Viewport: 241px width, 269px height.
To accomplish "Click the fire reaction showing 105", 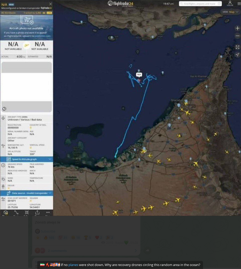I will (x=49, y=238).
